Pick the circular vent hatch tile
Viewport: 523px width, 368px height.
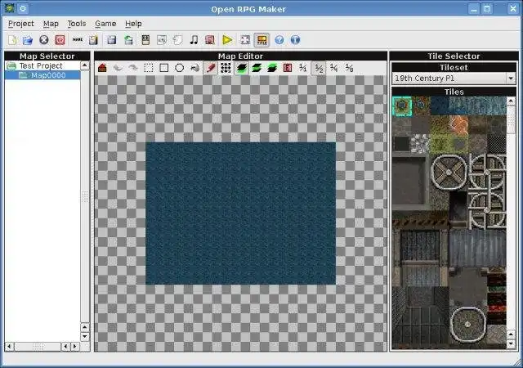450,173
